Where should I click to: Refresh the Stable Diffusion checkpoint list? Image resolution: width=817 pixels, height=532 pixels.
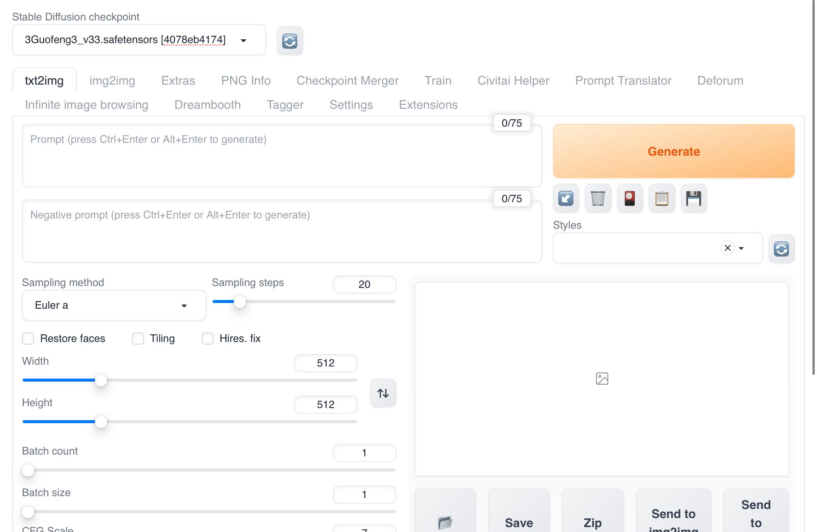290,41
